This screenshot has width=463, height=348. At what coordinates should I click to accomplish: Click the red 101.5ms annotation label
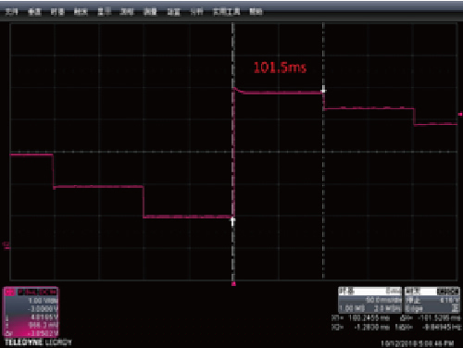[280, 68]
